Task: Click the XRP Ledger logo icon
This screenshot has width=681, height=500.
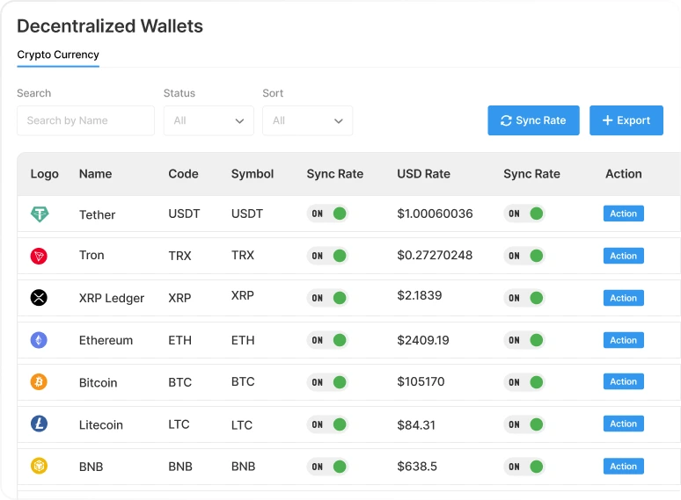Action: coord(39,298)
